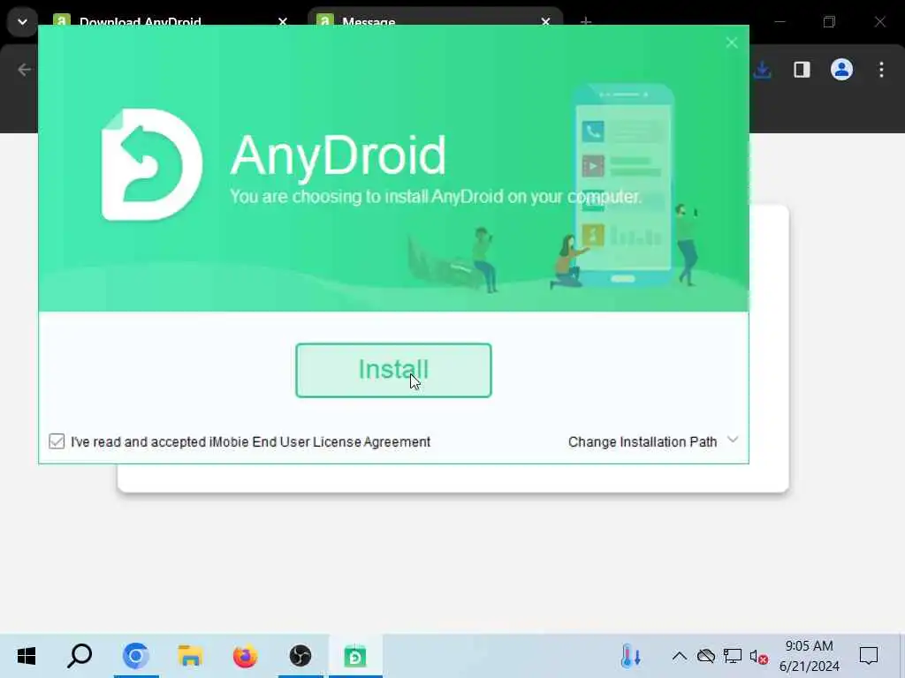905x678 pixels.
Task: Select the AnyDroid installer taskbar icon
Action: pos(355,656)
